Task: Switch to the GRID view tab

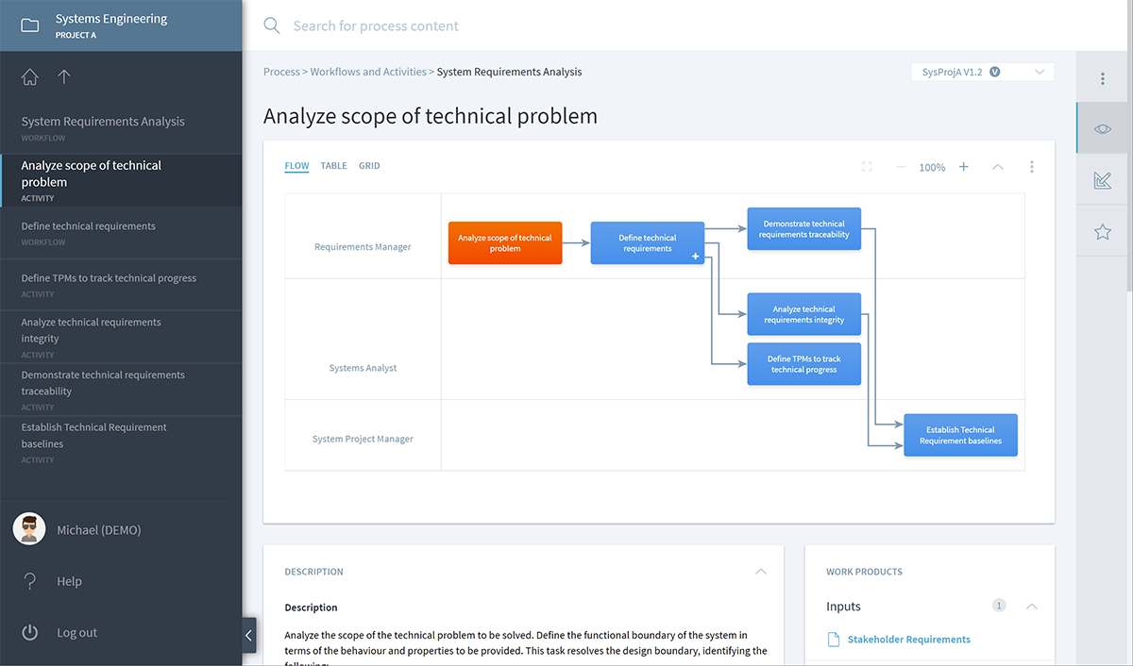Action: pos(368,165)
